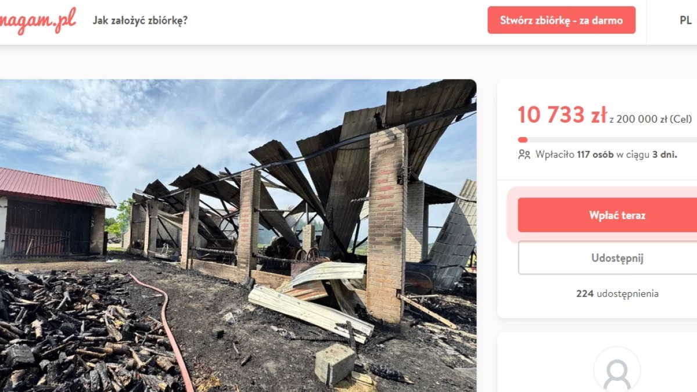Screen dimensions: 697x392
Task: Click the organizer card below share count
Action: pos(597,362)
